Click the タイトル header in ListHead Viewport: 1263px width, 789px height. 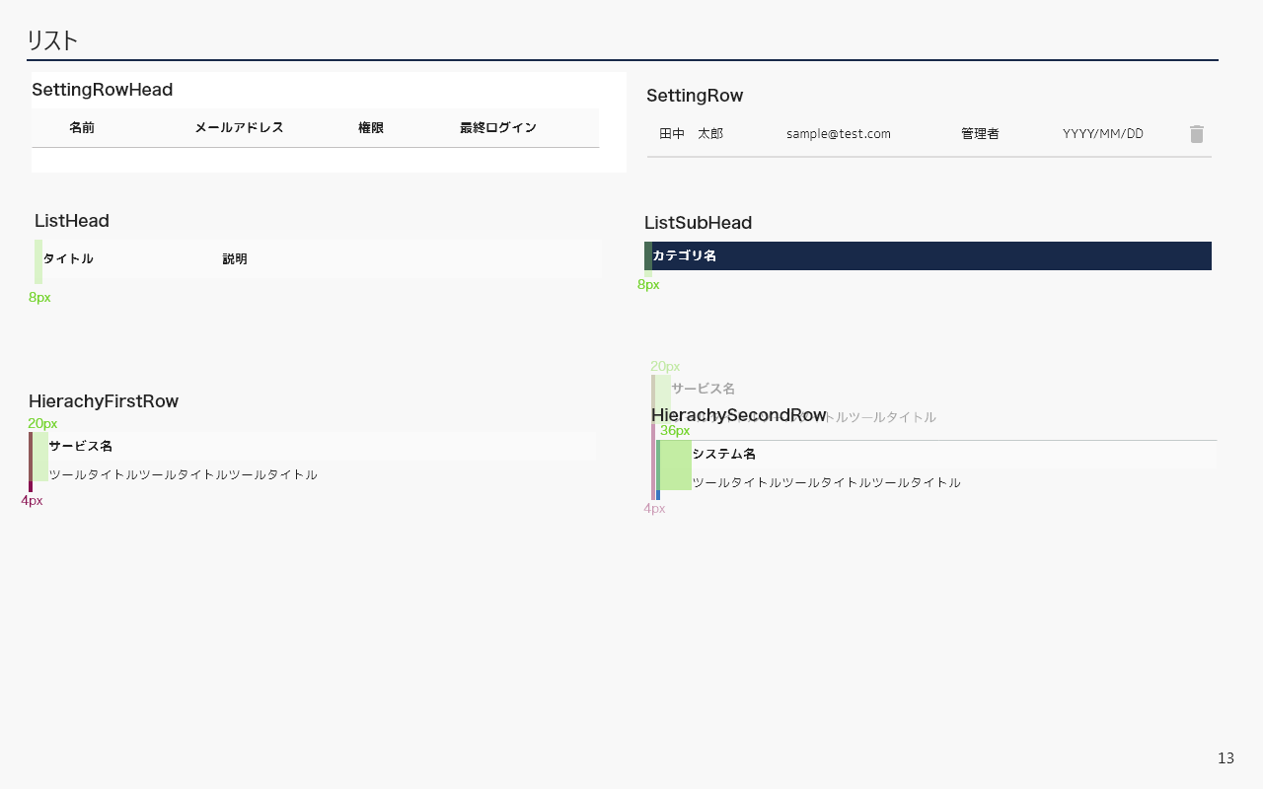pos(68,259)
